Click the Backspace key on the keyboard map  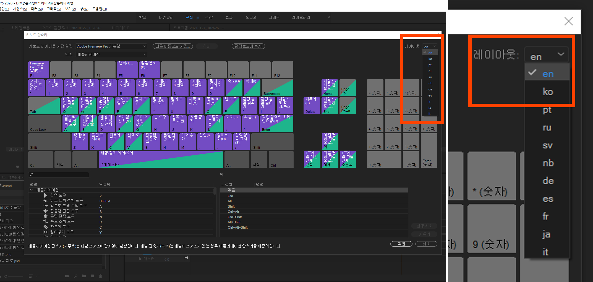278,88
